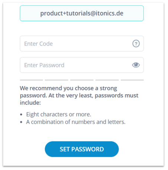Screen dimensions: 168x170
Task: Select the product+tutorials@itonics.de email field
Action: [82, 13]
